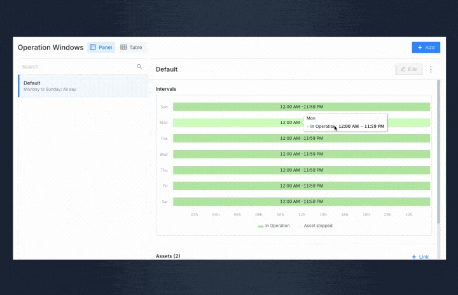Click the Link button for Assets
Screen dimensions: 458x295
pyautogui.click(x=420, y=257)
